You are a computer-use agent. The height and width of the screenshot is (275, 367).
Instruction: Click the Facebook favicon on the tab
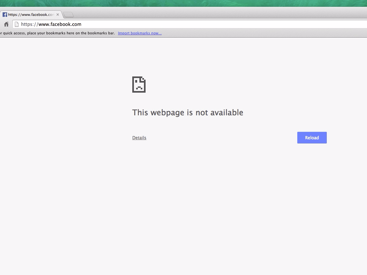(5, 15)
